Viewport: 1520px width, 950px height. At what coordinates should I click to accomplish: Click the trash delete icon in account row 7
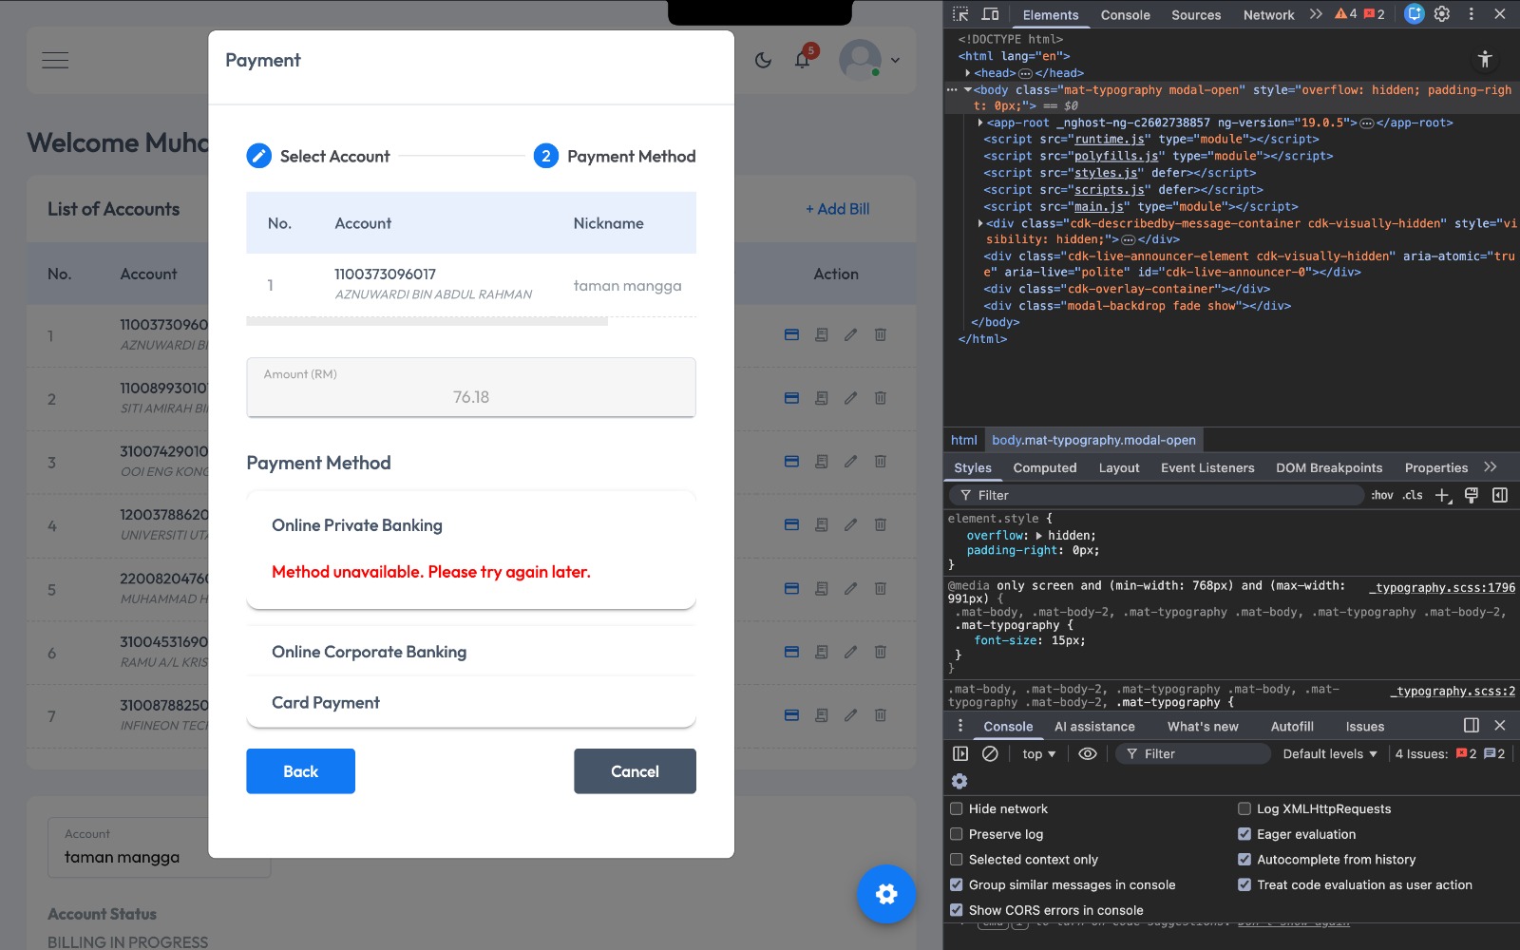[881, 715]
